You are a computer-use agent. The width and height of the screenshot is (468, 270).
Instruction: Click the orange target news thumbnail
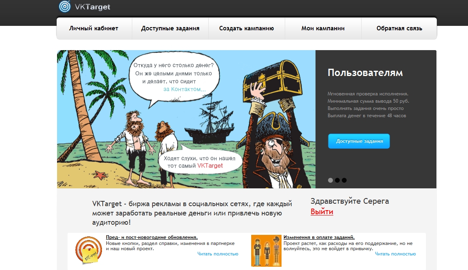[x=88, y=250]
